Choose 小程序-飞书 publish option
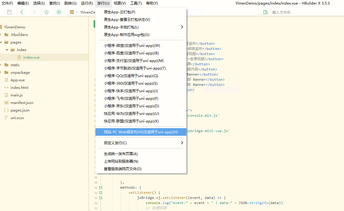Screen dimensions: 344x211 pyautogui.click(x=141, y=98)
